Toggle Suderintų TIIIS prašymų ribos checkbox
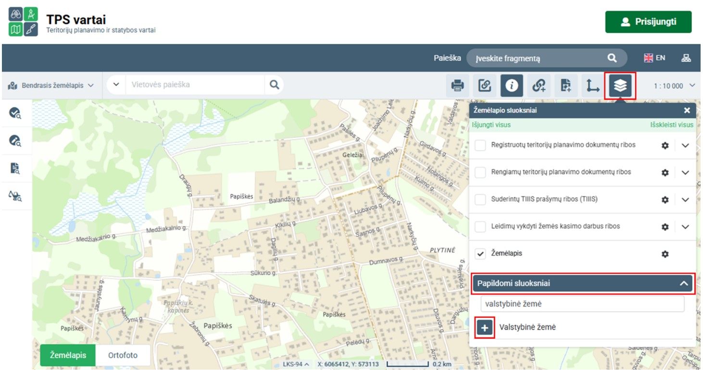The width and height of the screenshot is (703, 374). [x=480, y=199]
